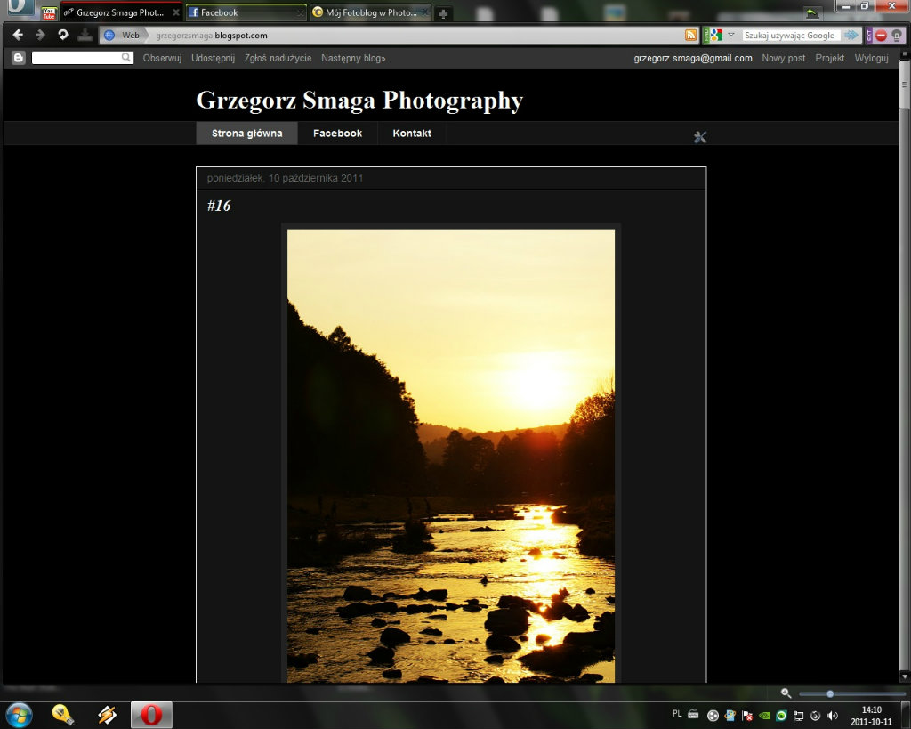The height and width of the screenshot is (729, 911).
Task: Go to Następny blog
Action: coord(353,58)
